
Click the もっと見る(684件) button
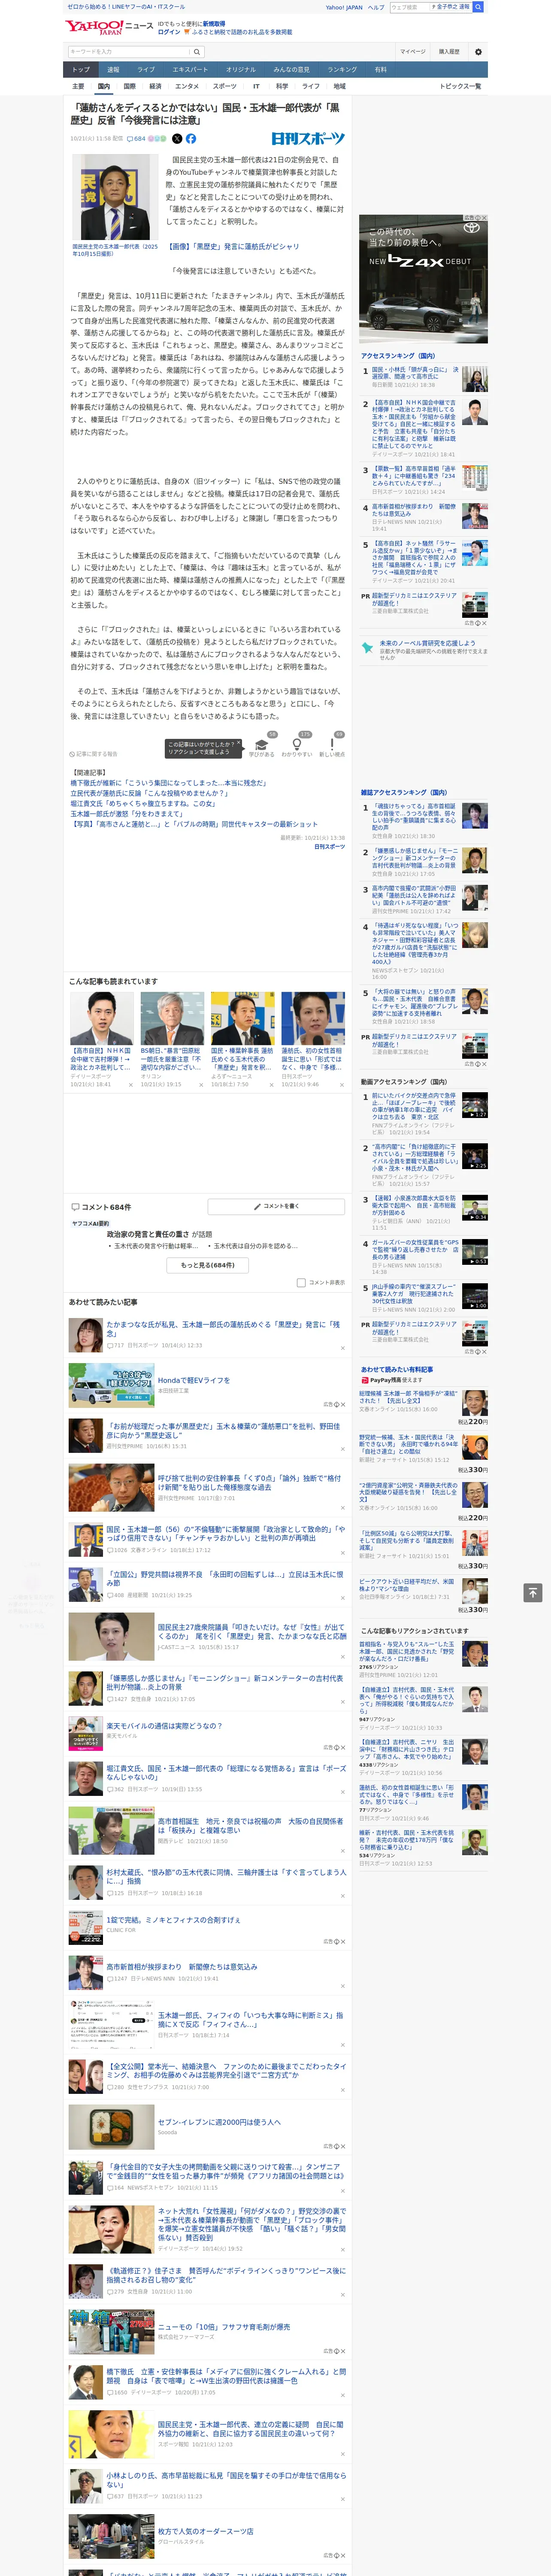[207, 1265]
